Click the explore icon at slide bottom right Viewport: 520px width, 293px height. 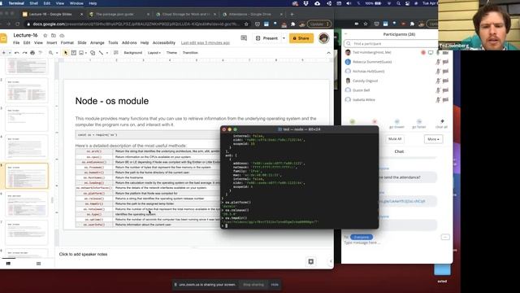click(x=310, y=261)
